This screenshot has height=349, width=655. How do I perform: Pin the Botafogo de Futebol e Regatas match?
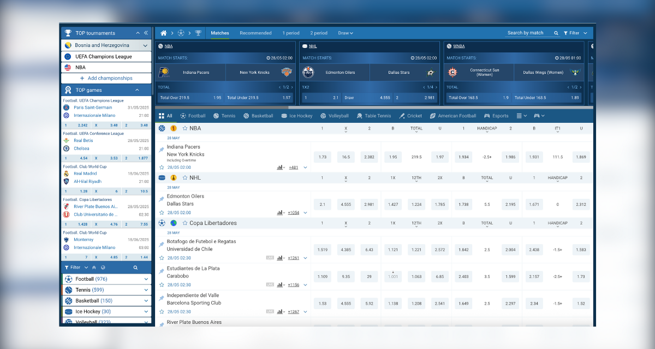(162, 244)
